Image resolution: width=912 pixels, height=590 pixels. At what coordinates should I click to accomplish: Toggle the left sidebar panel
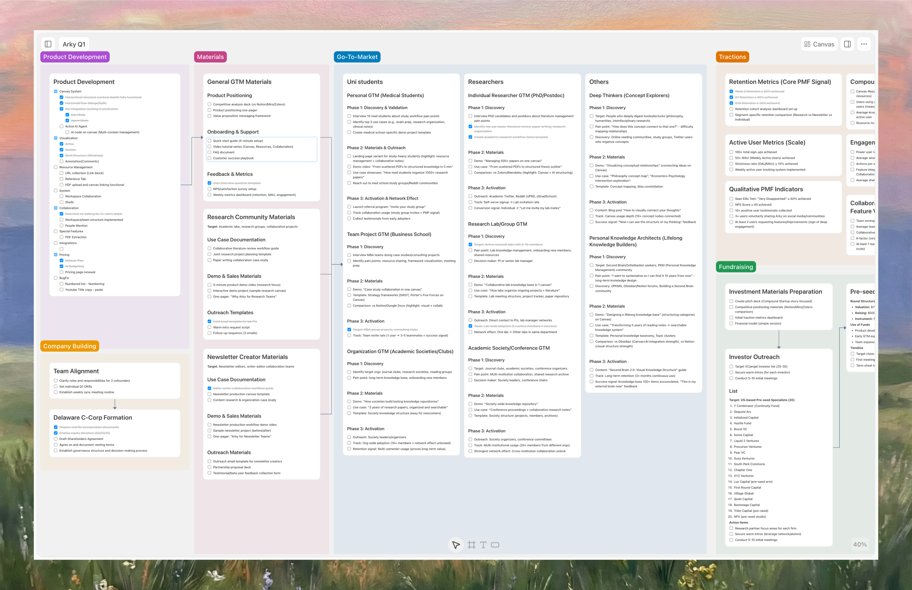coord(48,44)
